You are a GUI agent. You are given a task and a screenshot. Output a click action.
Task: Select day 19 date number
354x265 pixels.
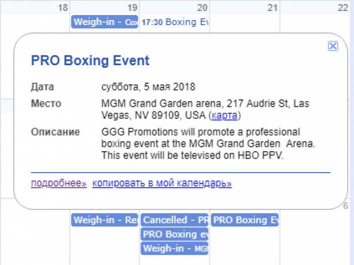pos(132,8)
